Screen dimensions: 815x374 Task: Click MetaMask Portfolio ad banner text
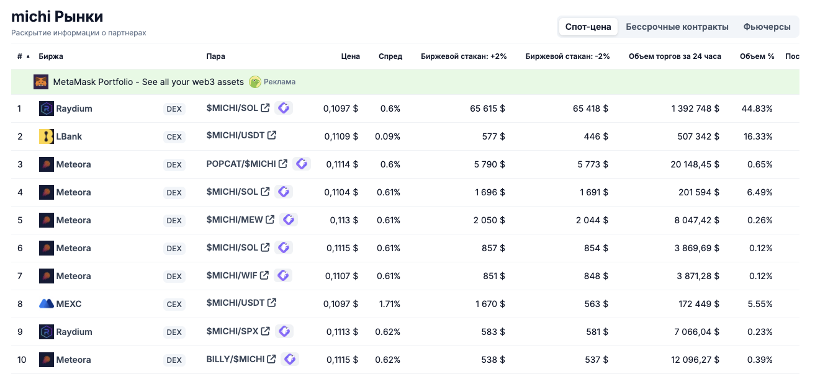pos(148,82)
